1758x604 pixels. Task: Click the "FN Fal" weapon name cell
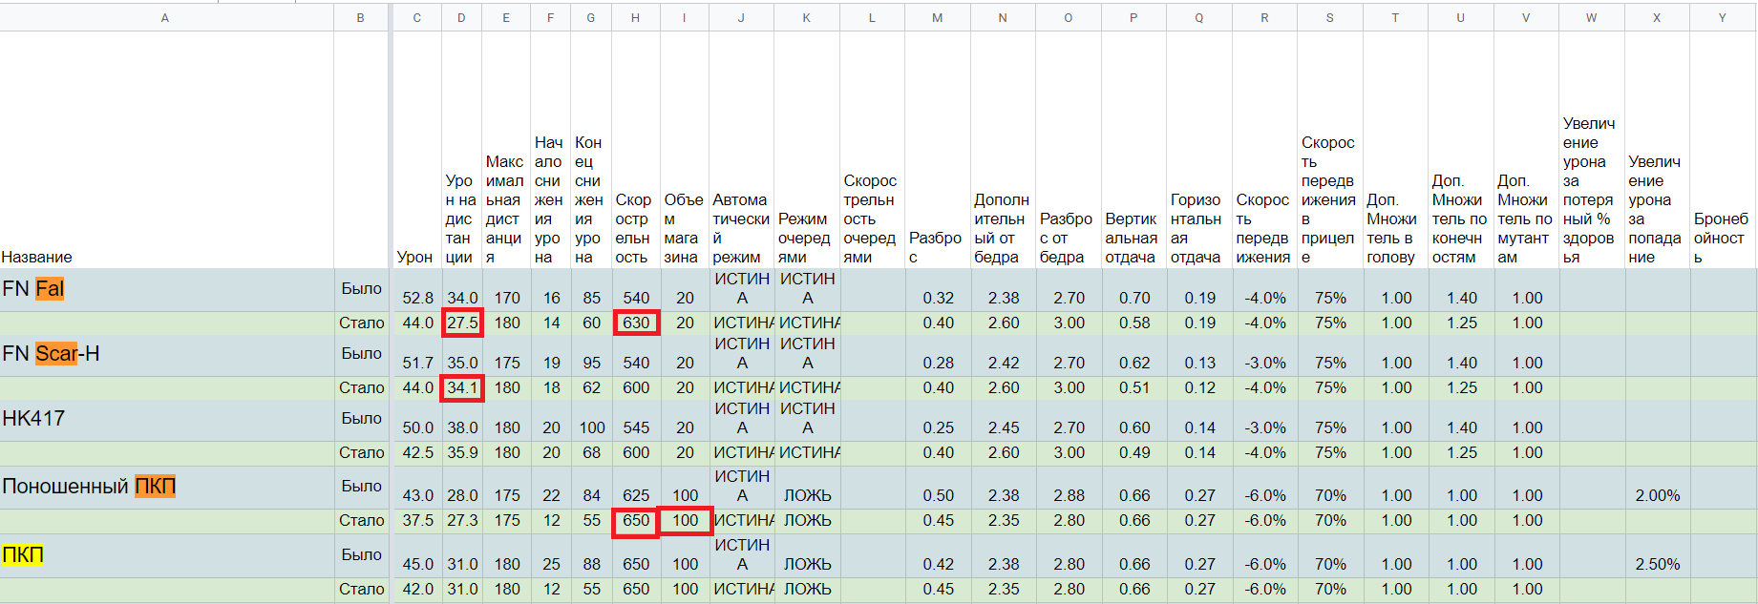166,290
